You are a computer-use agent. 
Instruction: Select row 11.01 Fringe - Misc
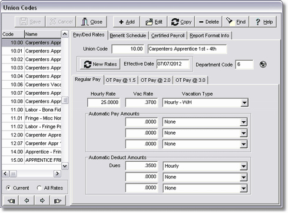[x=32, y=118]
